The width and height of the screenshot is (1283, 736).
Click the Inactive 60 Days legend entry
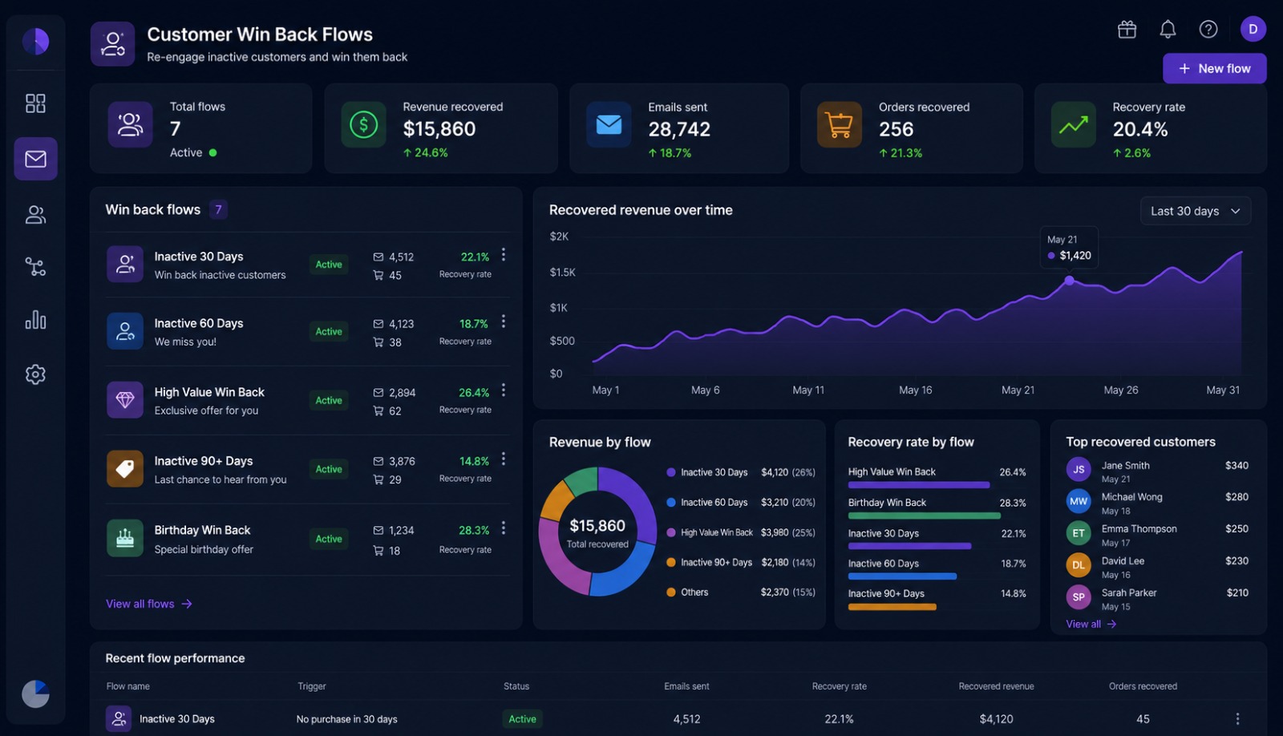(x=741, y=503)
